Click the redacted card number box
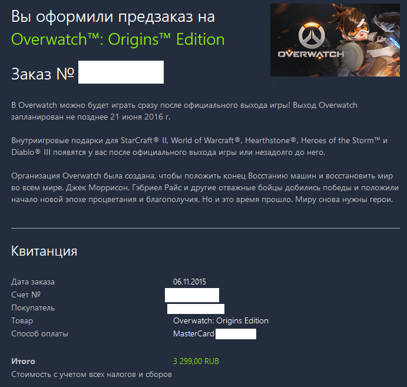 [236, 334]
